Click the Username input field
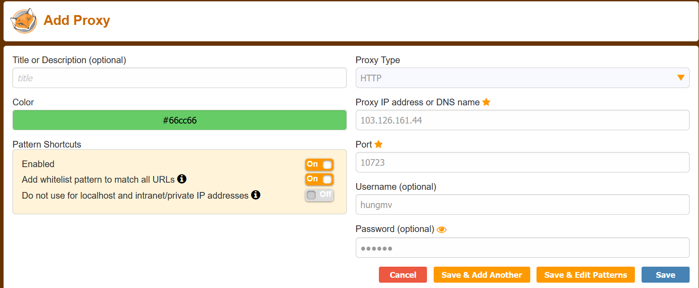The width and height of the screenshot is (699, 288). 522,204
